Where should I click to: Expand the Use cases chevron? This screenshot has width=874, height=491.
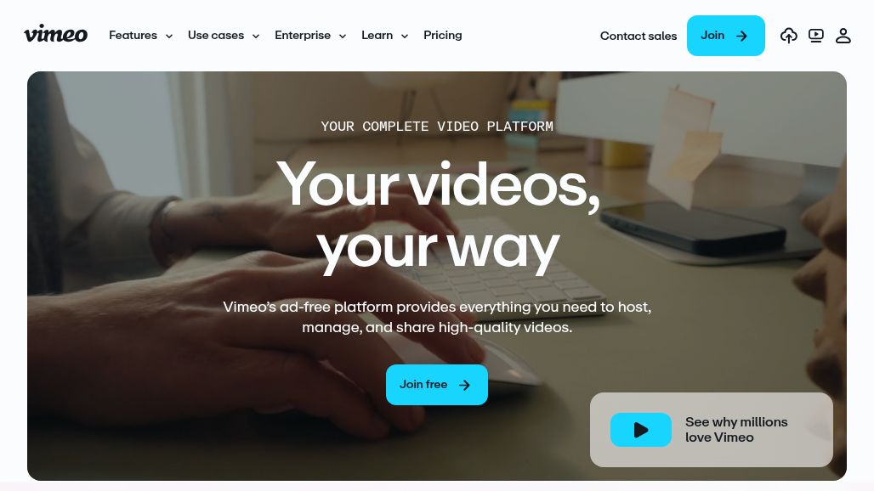pos(256,37)
